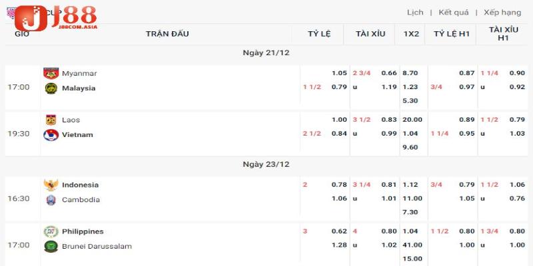This screenshot has height=266, width=533.
Task: Select Indonesia handicap odds 0.78
Action: tap(339, 185)
